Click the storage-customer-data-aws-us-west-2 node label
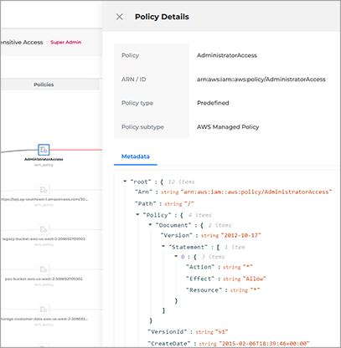This screenshot has height=348, width=341. [x=44, y=319]
